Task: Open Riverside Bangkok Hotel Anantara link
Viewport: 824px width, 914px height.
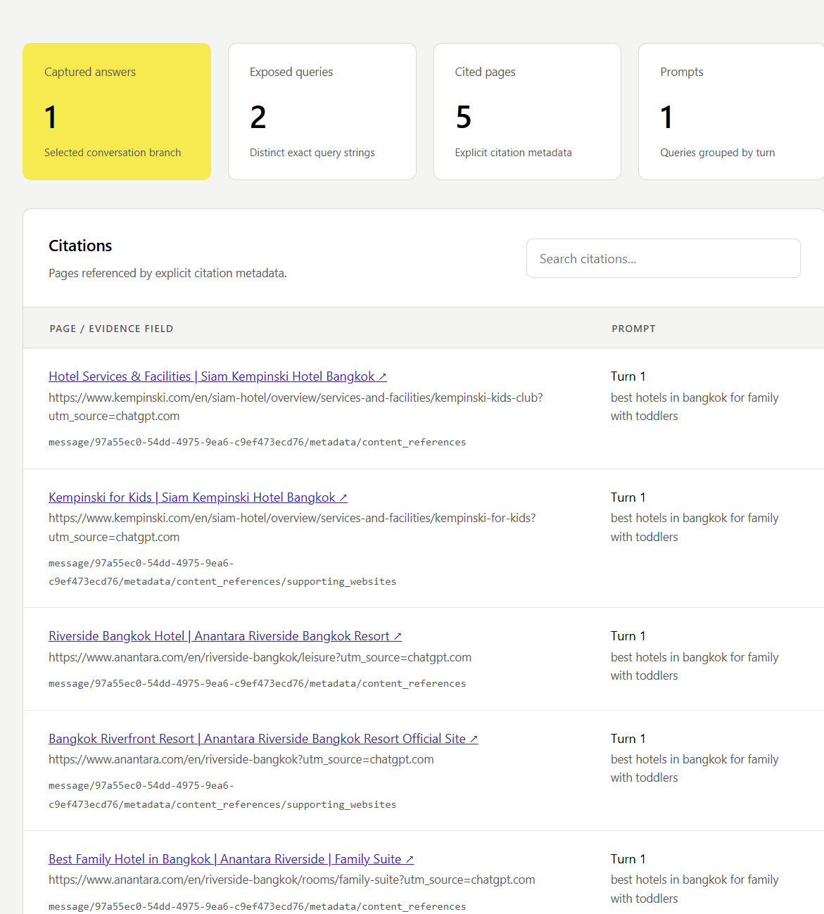Action: tap(225, 636)
